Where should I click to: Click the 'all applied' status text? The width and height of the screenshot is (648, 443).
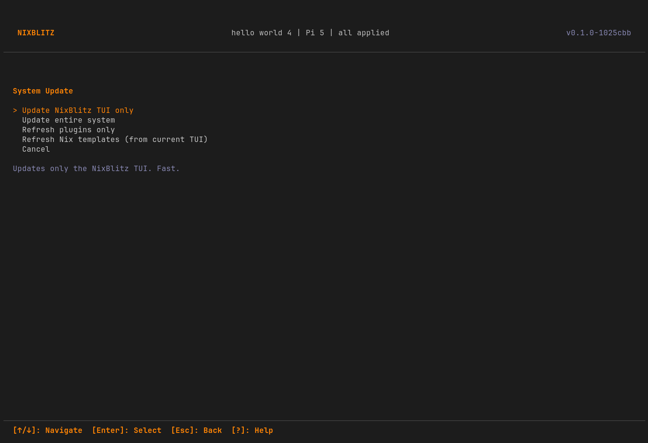(x=364, y=33)
